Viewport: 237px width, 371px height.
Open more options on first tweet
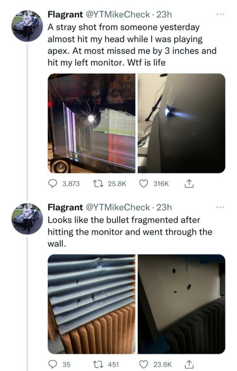click(x=220, y=14)
